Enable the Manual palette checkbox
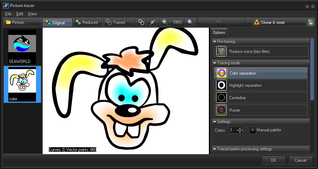The width and height of the screenshot is (318, 169). click(253, 130)
